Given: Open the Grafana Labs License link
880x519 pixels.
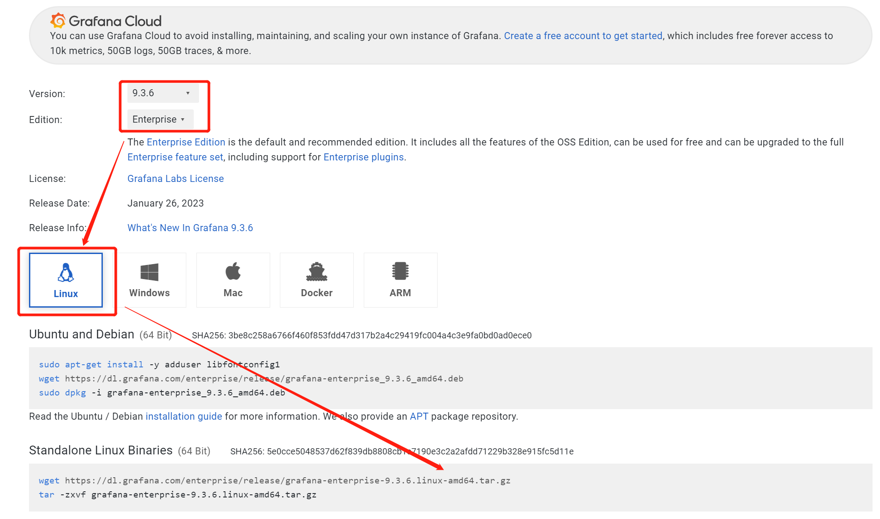Looking at the screenshot, I should [x=176, y=179].
